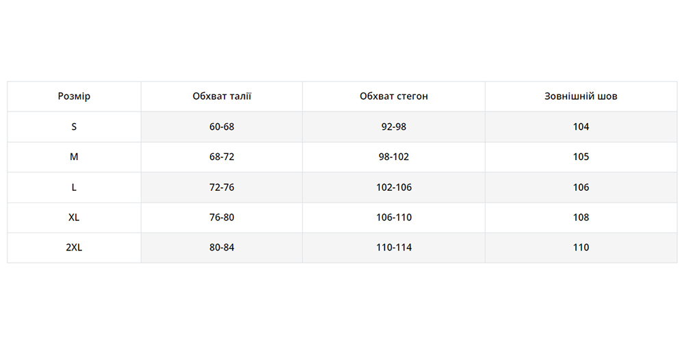Viewport: 684px width, 342px height.
Task: Select the XL size cell
Action: (74, 218)
